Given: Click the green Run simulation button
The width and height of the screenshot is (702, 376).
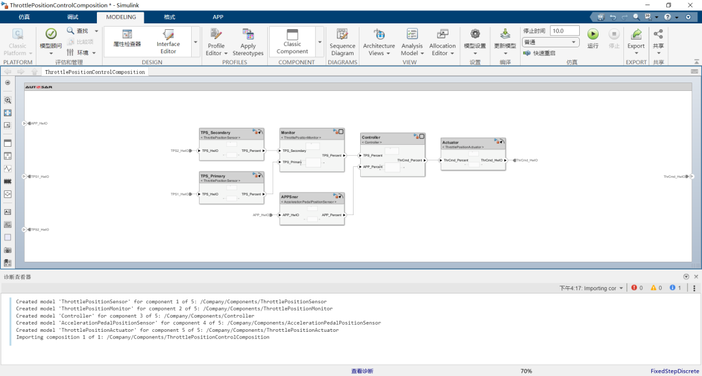Looking at the screenshot, I should (592, 35).
